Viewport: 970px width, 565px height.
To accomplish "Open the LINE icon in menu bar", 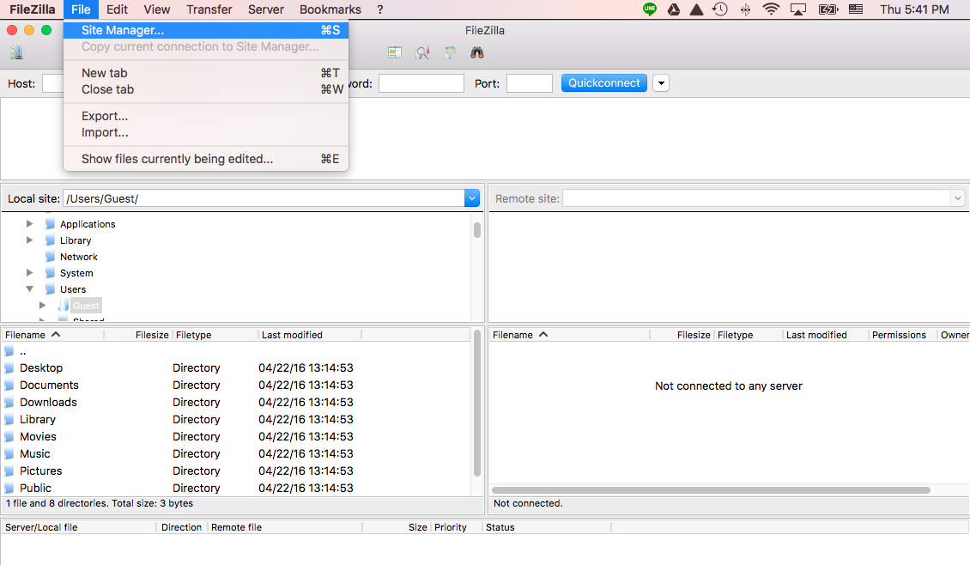I will 650,9.
